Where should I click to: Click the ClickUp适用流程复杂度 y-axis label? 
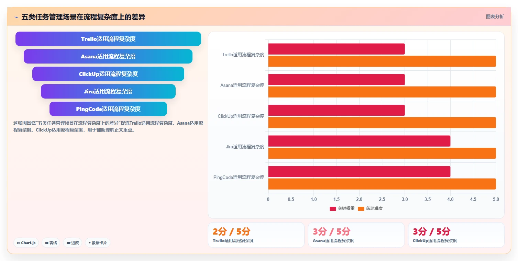241,116
